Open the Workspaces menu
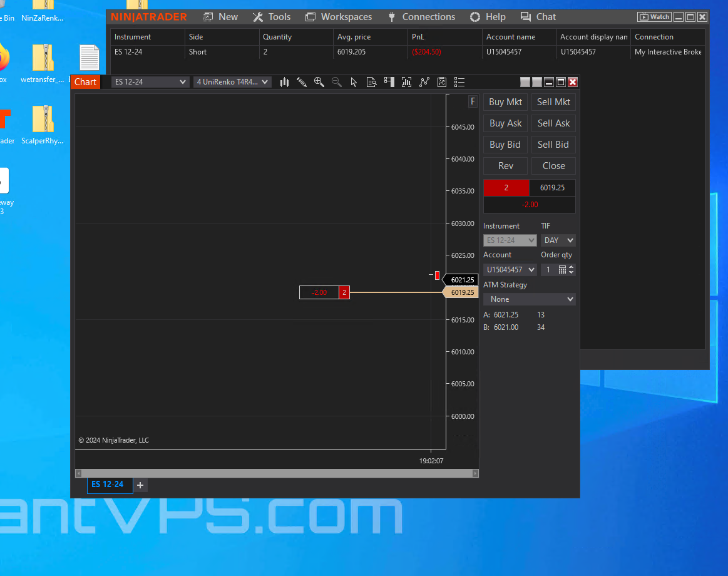Viewport: 728px width, 576px height. tap(339, 17)
